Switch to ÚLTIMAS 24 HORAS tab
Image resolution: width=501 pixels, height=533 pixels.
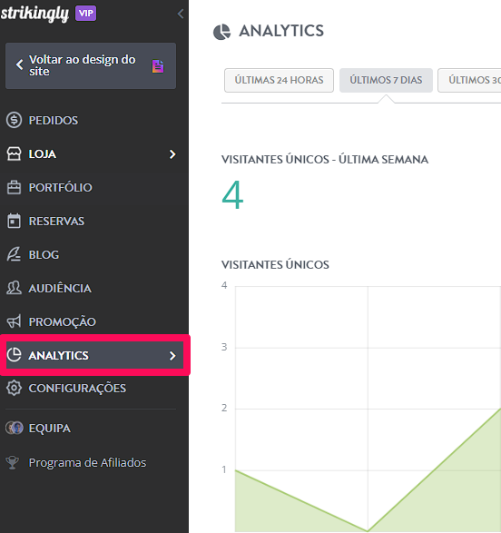coord(279,80)
